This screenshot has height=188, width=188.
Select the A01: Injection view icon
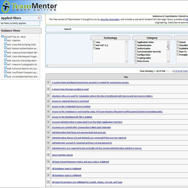click(x=6, y=40)
